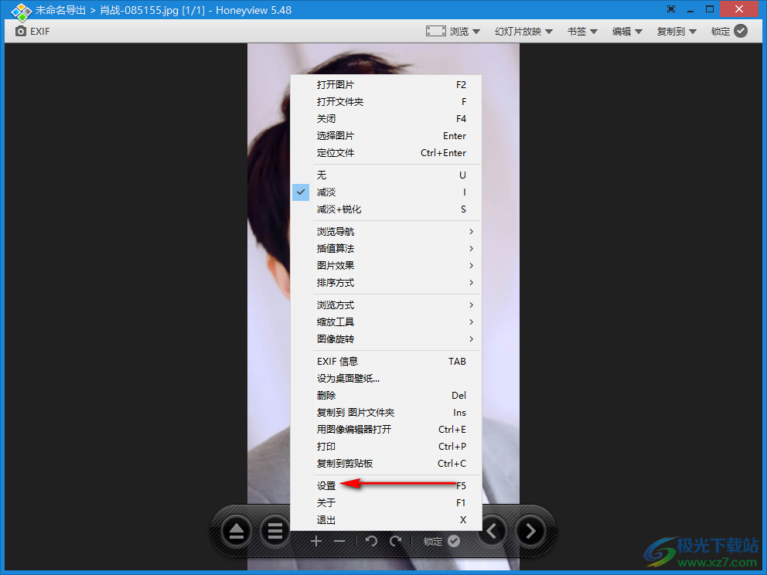Viewport: 767px width, 575px height.
Task: Click the fullscreen rectangle icon beside 浏览
Action: click(435, 31)
